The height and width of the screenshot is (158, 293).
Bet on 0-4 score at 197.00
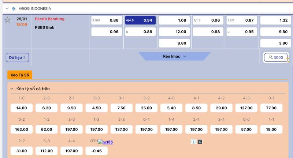tap(146, 129)
